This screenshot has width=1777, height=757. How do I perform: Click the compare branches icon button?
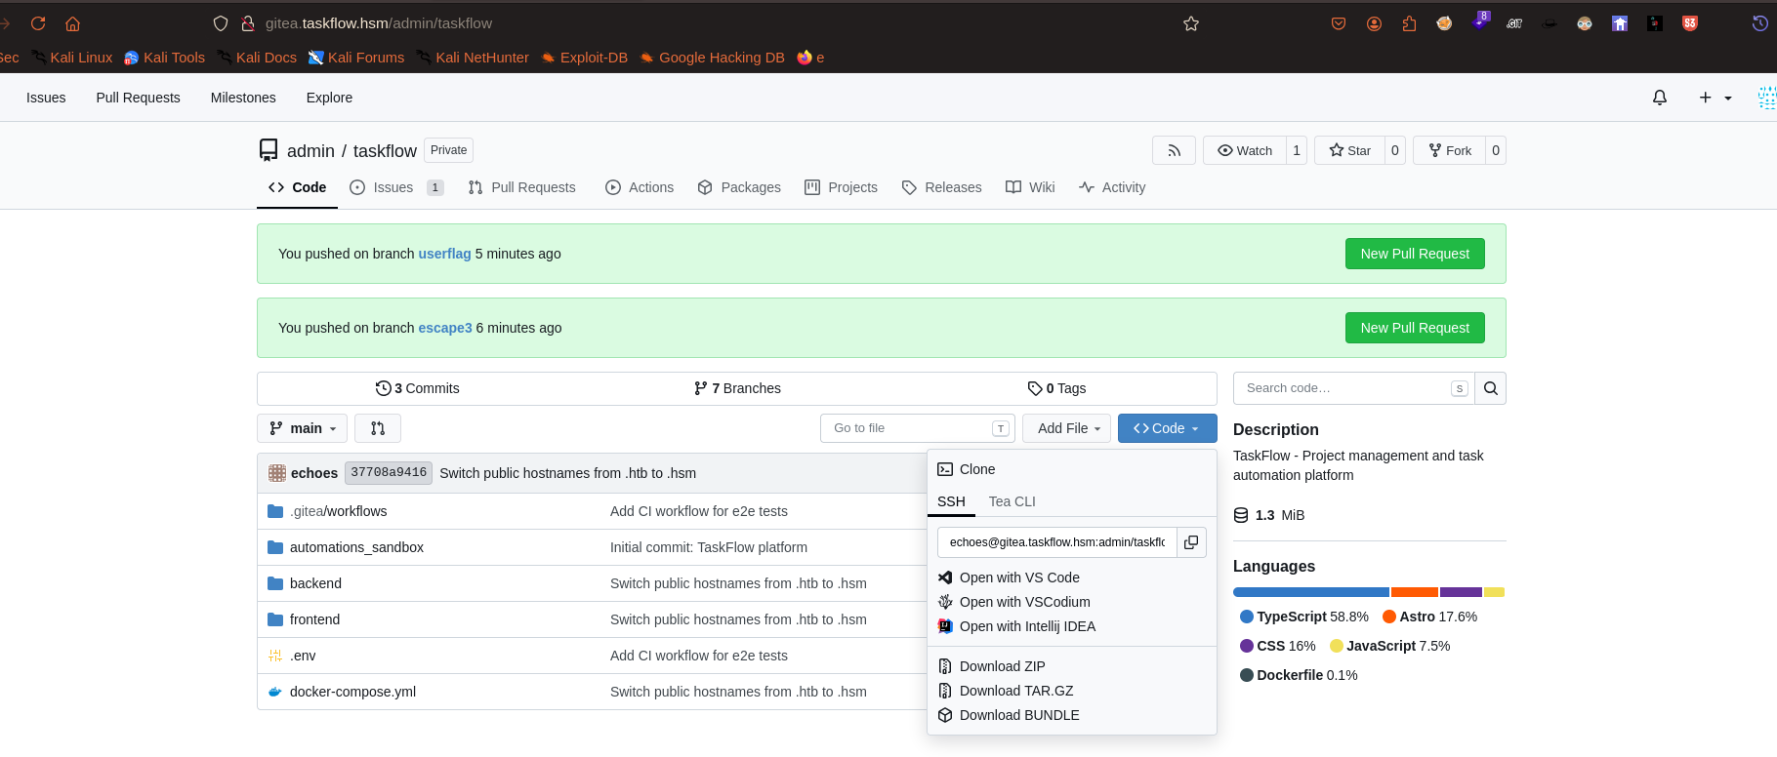coord(378,428)
